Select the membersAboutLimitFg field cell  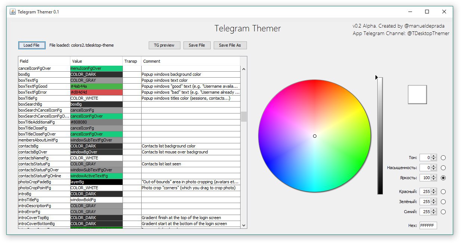tap(44, 140)
